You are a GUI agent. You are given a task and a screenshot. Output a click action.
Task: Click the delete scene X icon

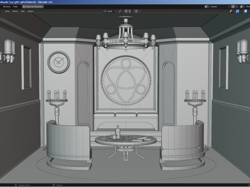pyautogui.click(x=237, y=7)
